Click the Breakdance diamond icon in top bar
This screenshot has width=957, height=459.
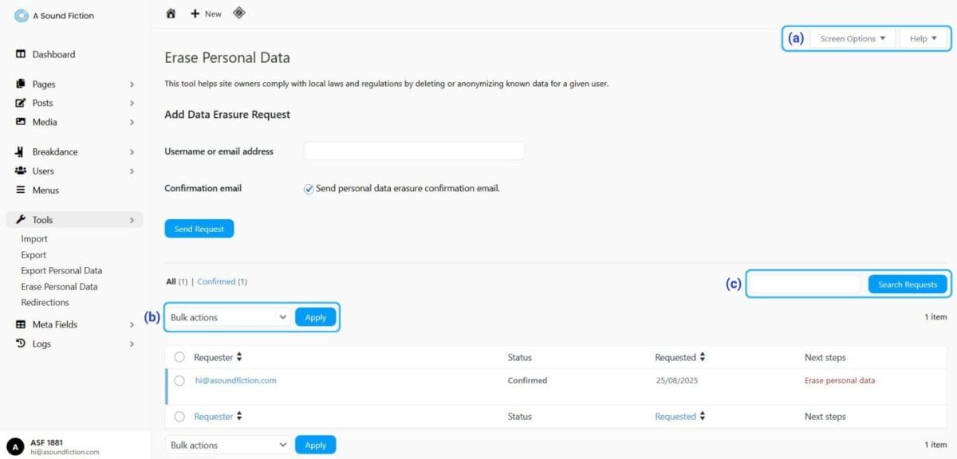click(238, 13)
